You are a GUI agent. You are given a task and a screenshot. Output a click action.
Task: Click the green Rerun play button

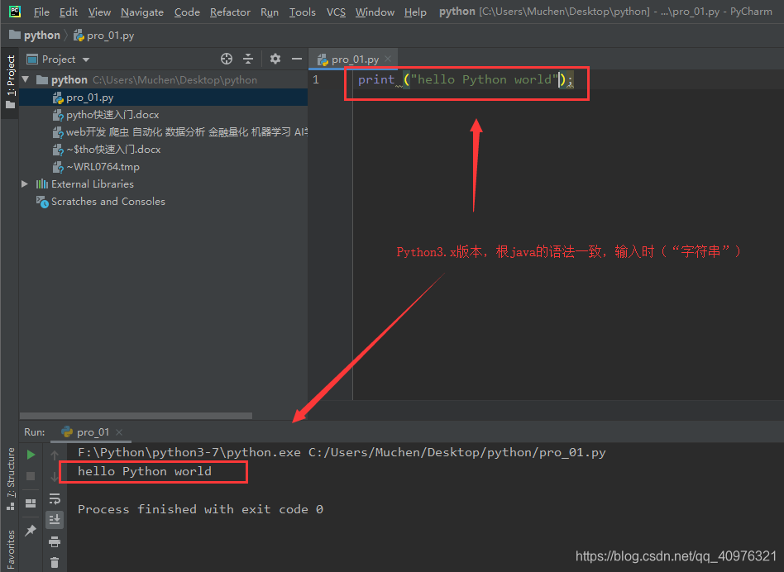point(31,455)
